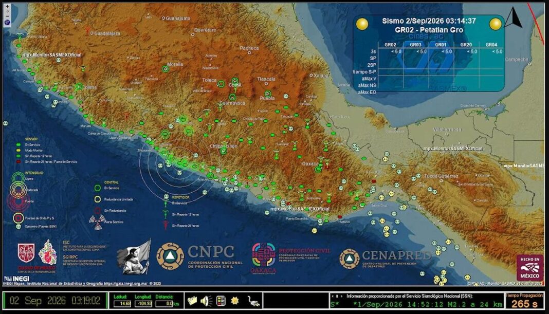Click the Morelia central station circle marker
The width and height of the screenshot is (549, 314).
pos(166,69)
